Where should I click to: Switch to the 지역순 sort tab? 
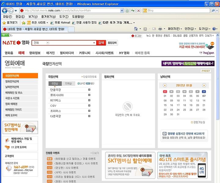pos(68,84)
